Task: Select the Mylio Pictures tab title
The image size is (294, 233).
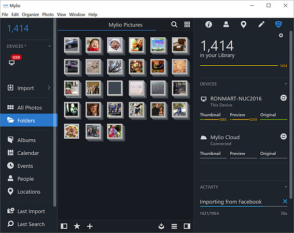Action: (x=125, y=25)
